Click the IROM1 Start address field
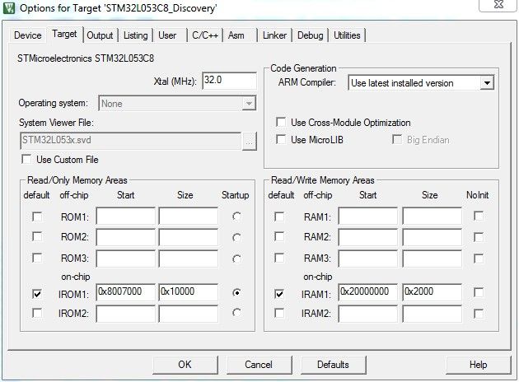Image resolution: width=519 pixels, height=382 pixels. (x=126, y=292)
